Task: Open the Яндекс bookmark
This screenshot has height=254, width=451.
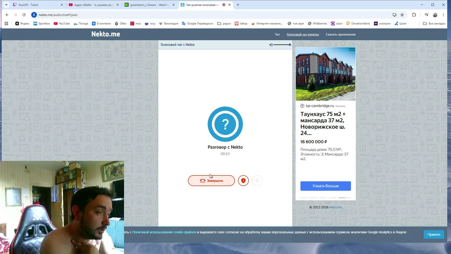Action: tap(22, 24)
